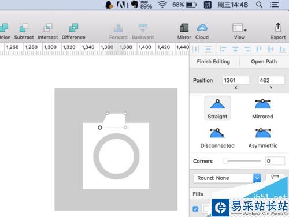Align right edges
Viewport: 289px width, 217px height.
pyautogui.click(x=247, y=49)
